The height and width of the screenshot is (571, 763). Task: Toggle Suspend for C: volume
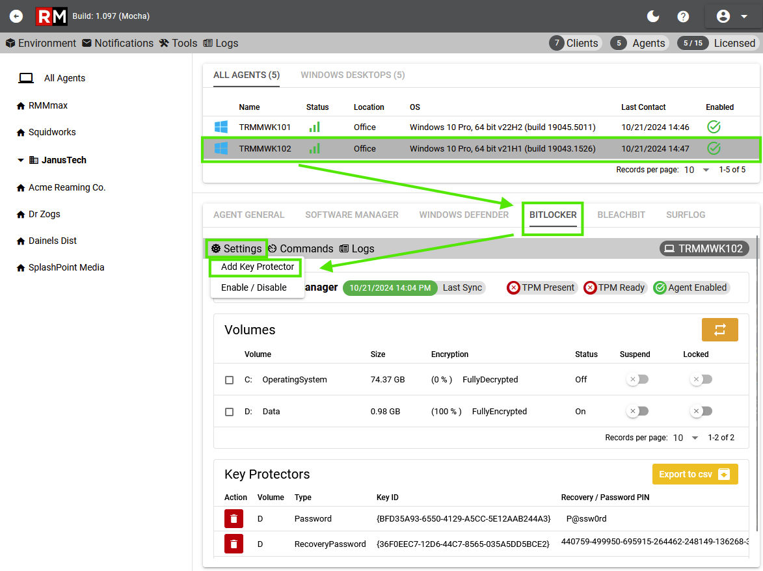click(x=637, y=379)
